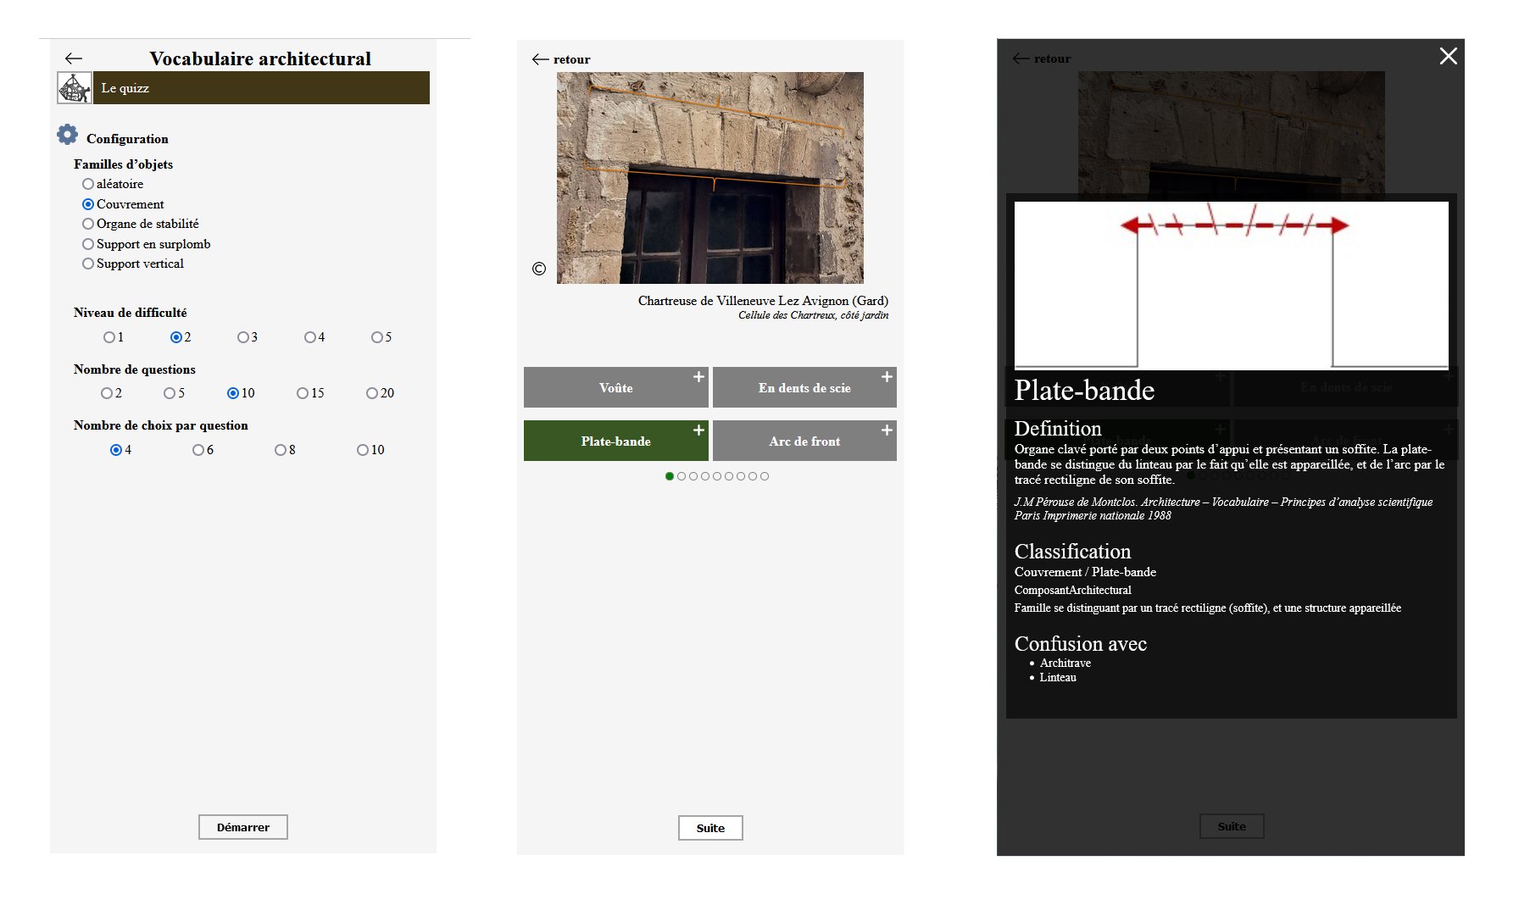Choose 6 choices per question
This screenshot has width=1519, height=905.
[x=198, y=450]
